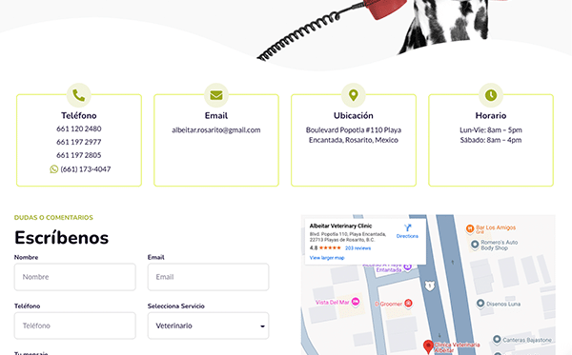
Task: Click the WhatsApp icon beside (661) 173-4047
Action: pyautogui.click(x=54, y=169)
